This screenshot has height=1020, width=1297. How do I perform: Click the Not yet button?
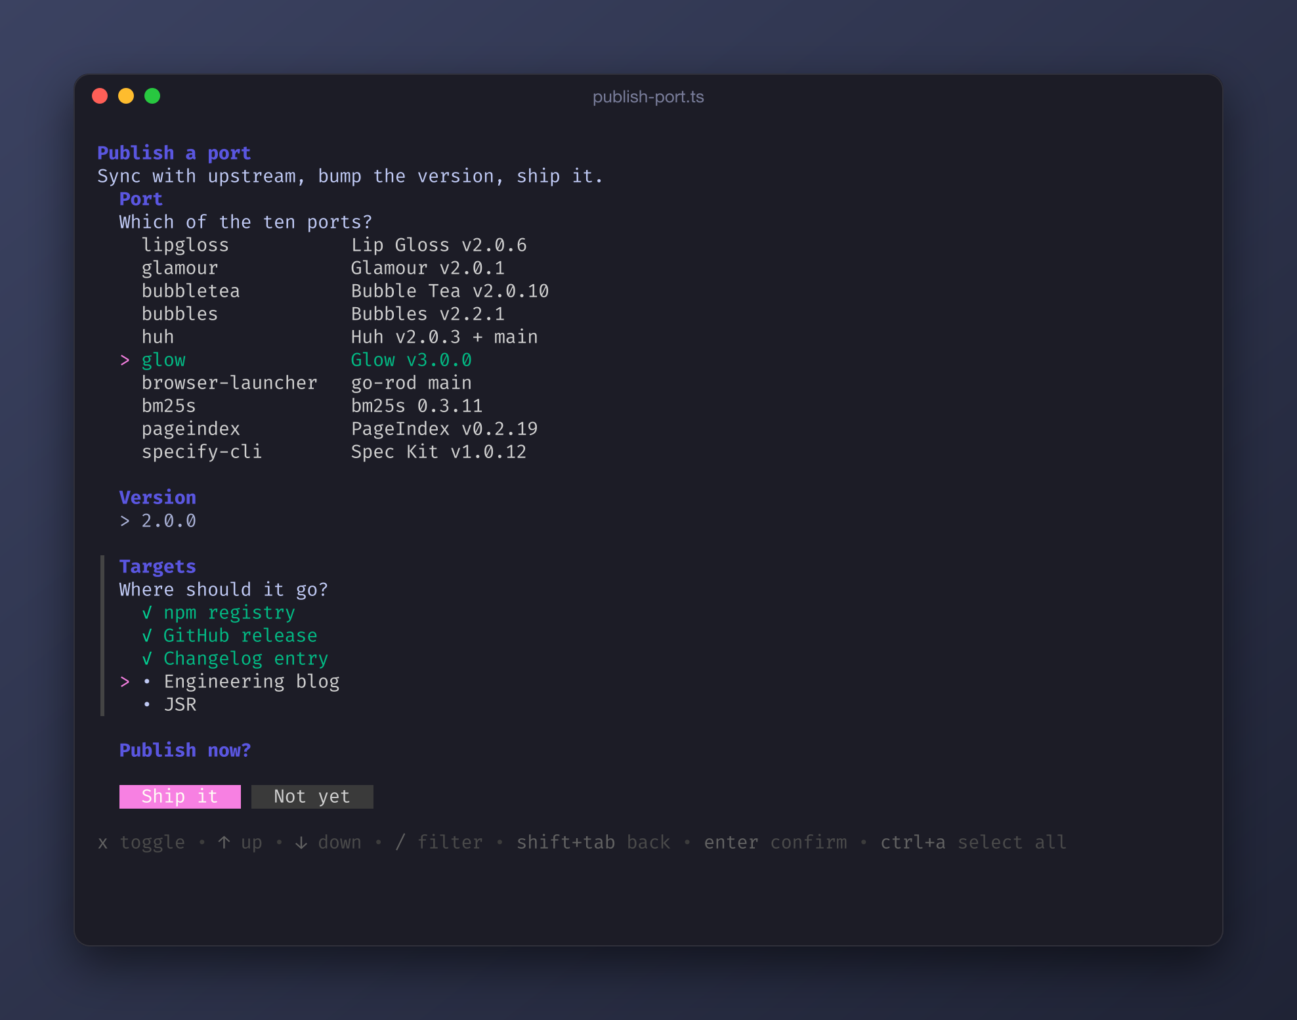point(312,796)
